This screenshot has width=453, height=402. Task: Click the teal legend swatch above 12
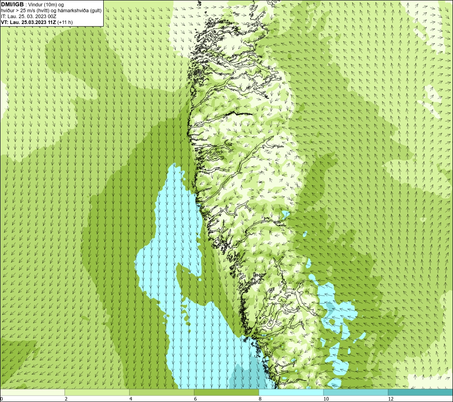421,392
